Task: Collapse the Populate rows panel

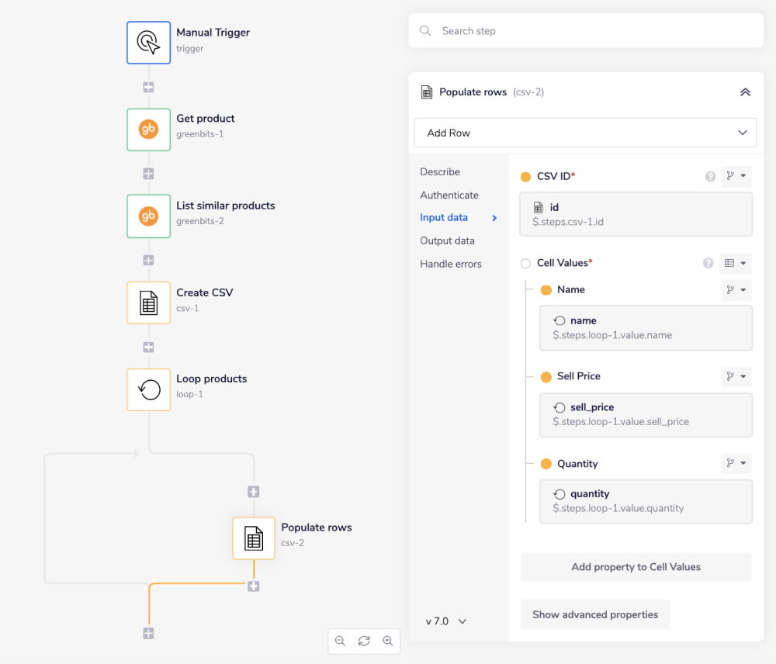Action: (x=745, y=92)
